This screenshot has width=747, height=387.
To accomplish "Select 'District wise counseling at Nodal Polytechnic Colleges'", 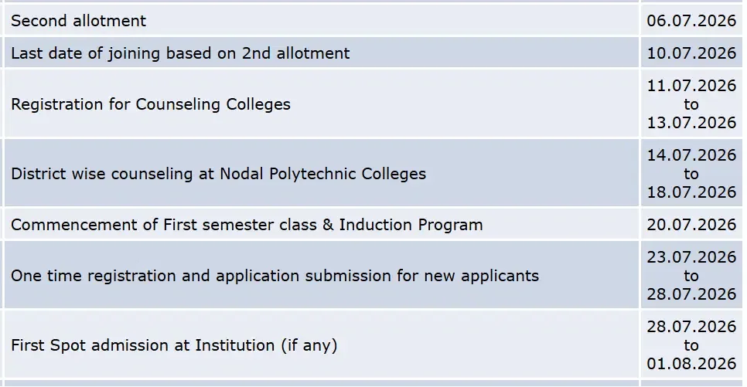I will [x=218, y=174].
